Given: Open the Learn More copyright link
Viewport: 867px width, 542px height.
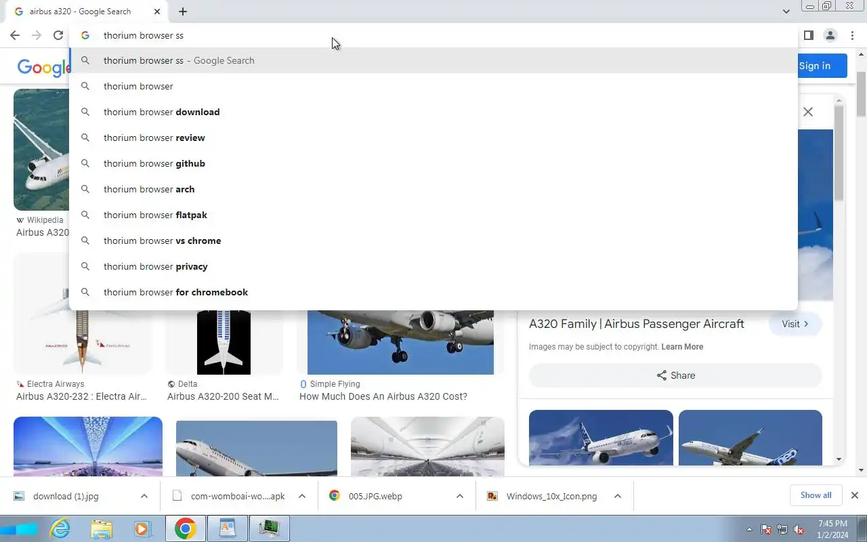Looking at the screenshot, I should tap(682, 347).
